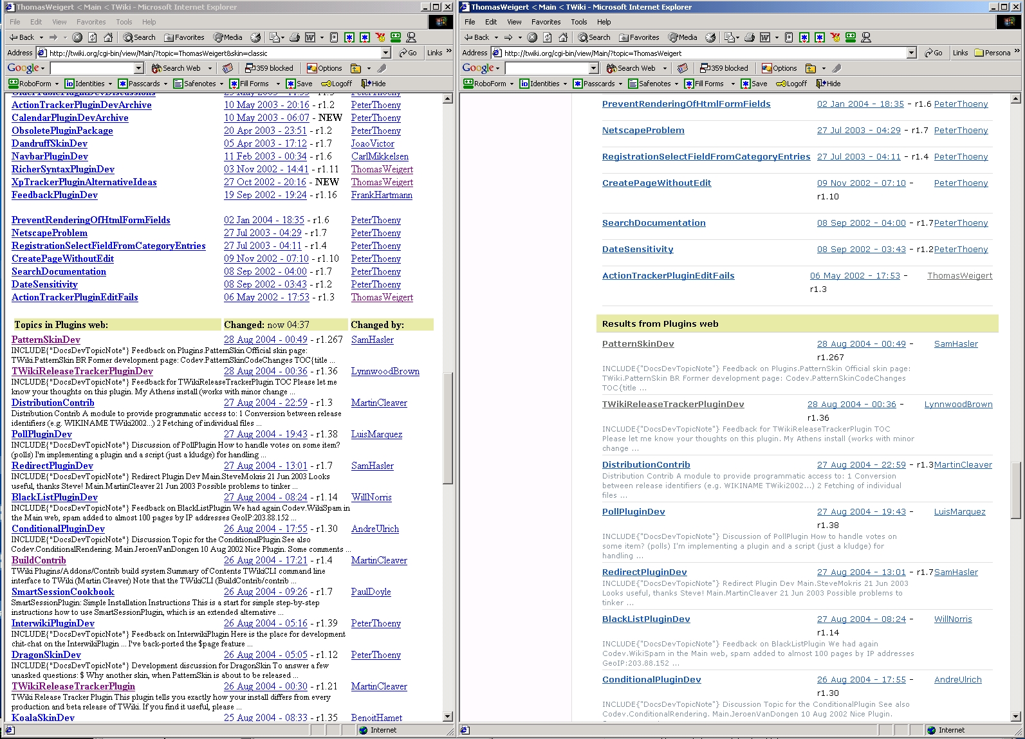Image resolution: width=1025 pixels, height=739 pixels.
Task: Open PatternSkinDev link in left page
Action: 46,340
